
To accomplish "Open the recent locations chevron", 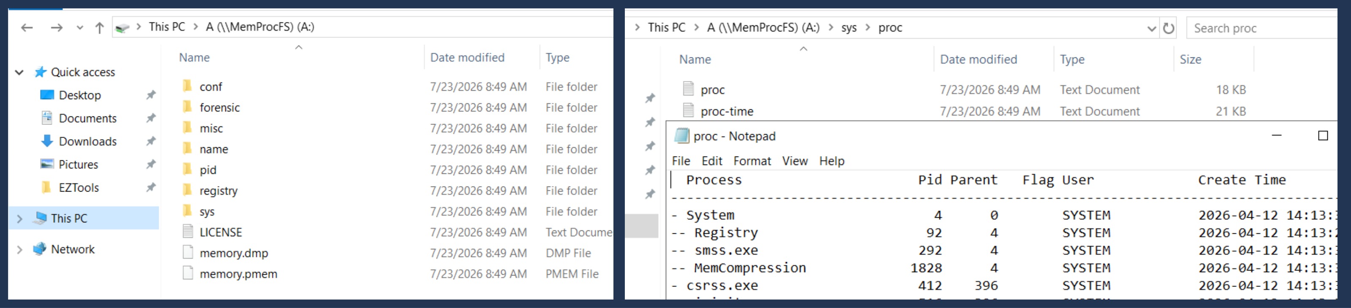I will tap(80, 28).
